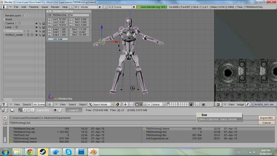Toggle Lamp renderability icon

[x=44, y=27]
